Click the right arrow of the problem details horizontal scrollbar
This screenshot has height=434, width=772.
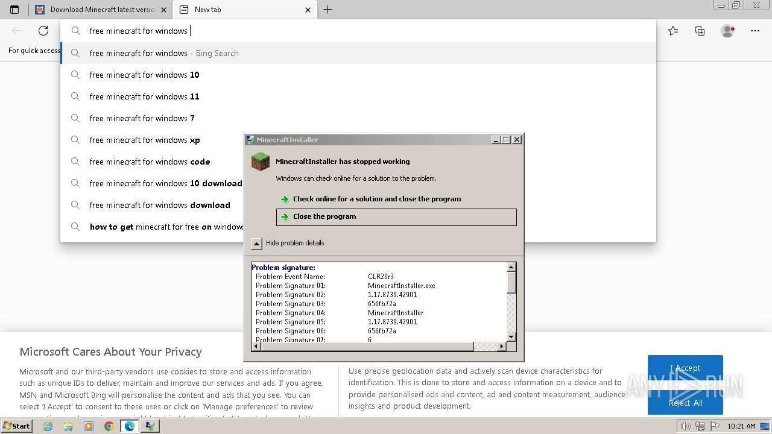pyautogui.click(x=501, y=346)
